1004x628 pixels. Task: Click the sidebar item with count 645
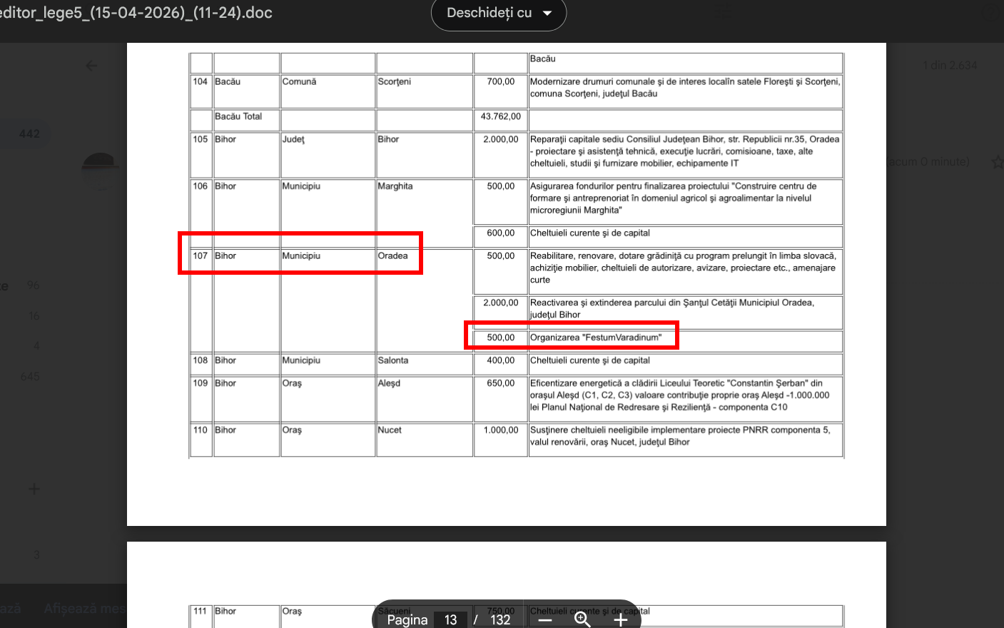tap(30, 376)
